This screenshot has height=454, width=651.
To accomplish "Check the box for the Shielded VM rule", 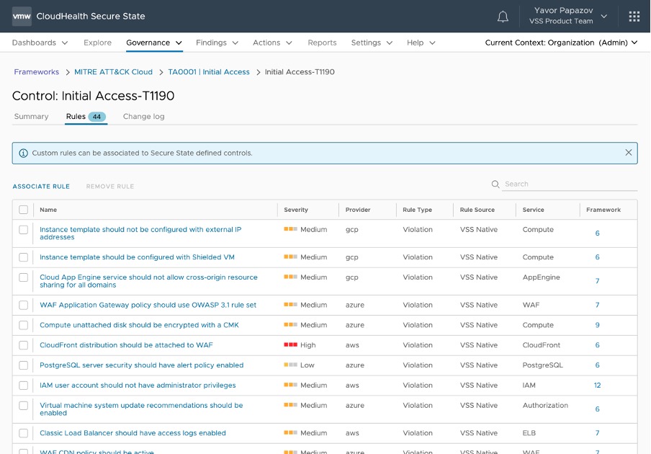I will (x=24, y=257).
